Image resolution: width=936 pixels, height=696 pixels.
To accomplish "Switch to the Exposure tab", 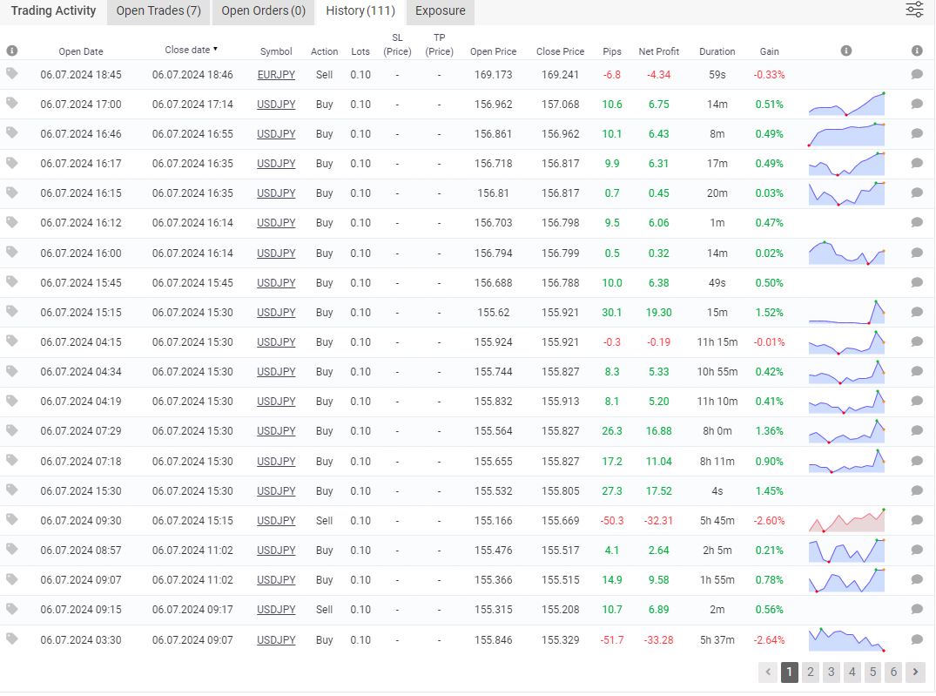I will (x=440, y=11).
